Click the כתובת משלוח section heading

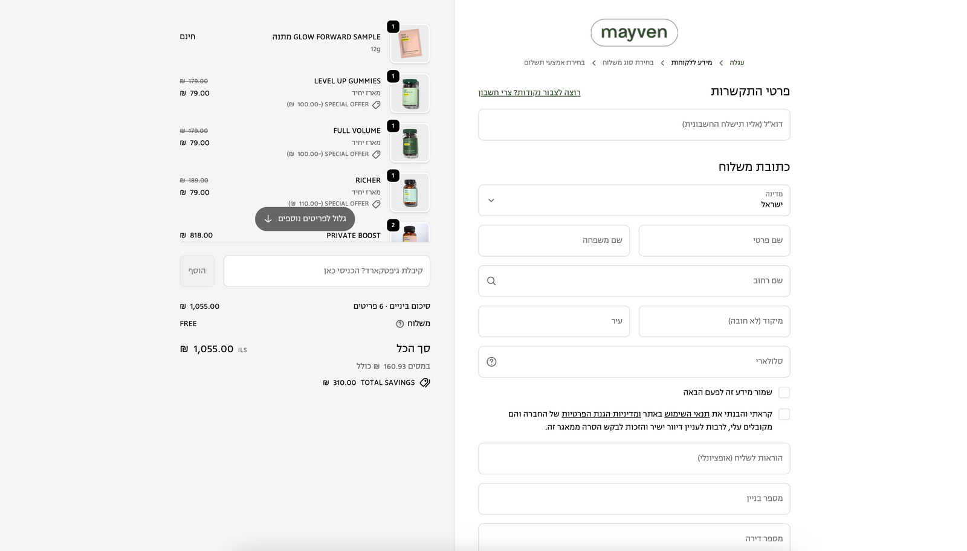point(754,167)
